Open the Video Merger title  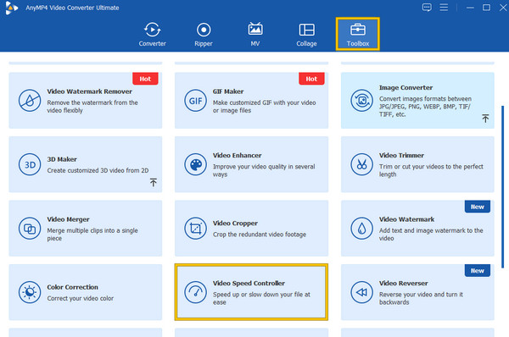[x=68, y=219]
